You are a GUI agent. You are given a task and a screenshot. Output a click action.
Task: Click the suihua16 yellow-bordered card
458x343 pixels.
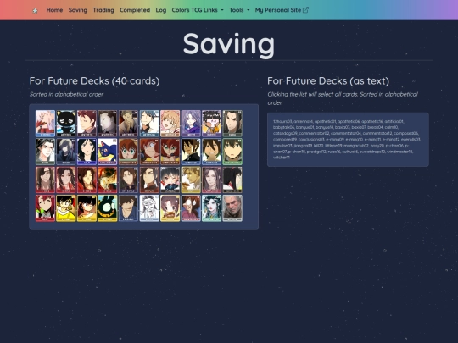pos(170,208)
